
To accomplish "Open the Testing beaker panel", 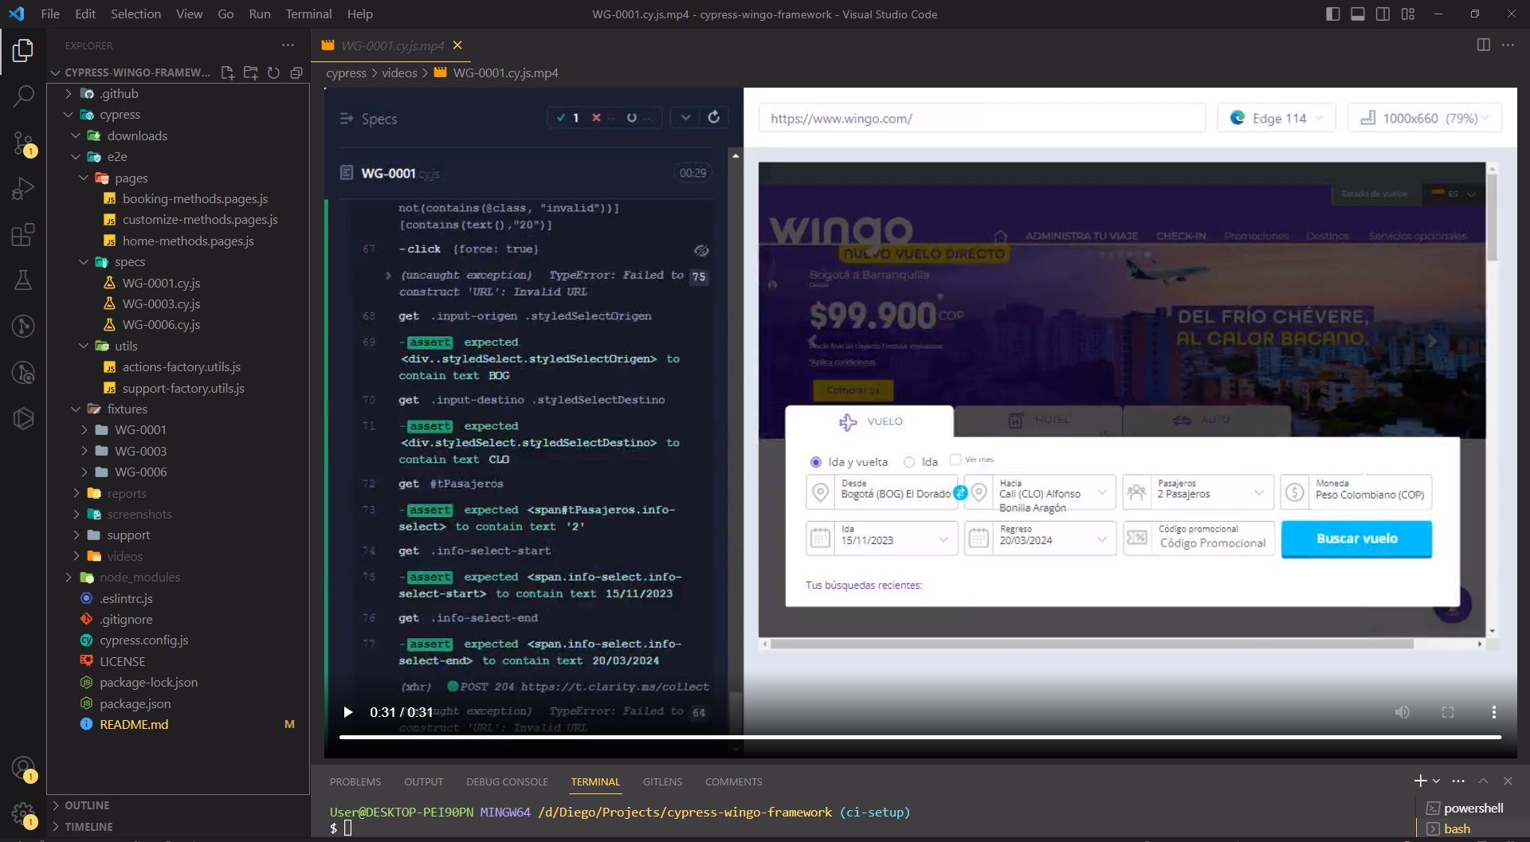I will (x=23, y=280).
